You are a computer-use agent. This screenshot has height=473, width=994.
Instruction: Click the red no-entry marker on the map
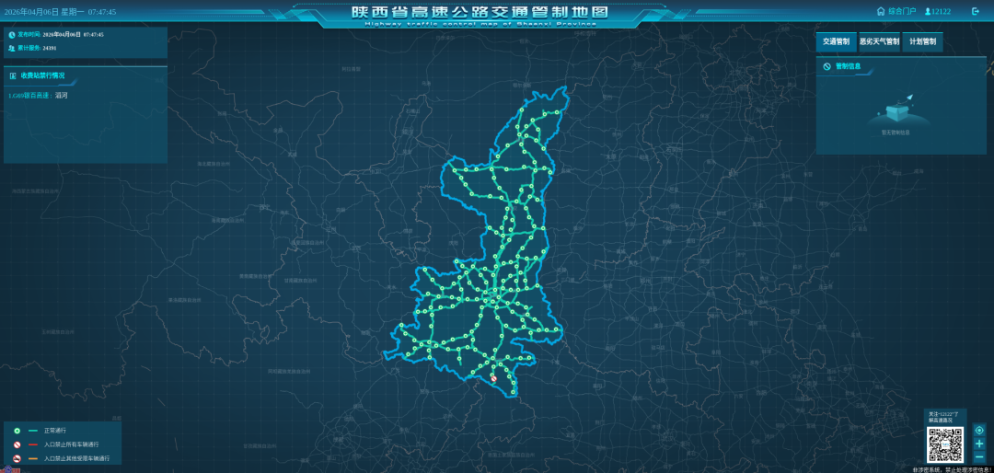[494, 378]
